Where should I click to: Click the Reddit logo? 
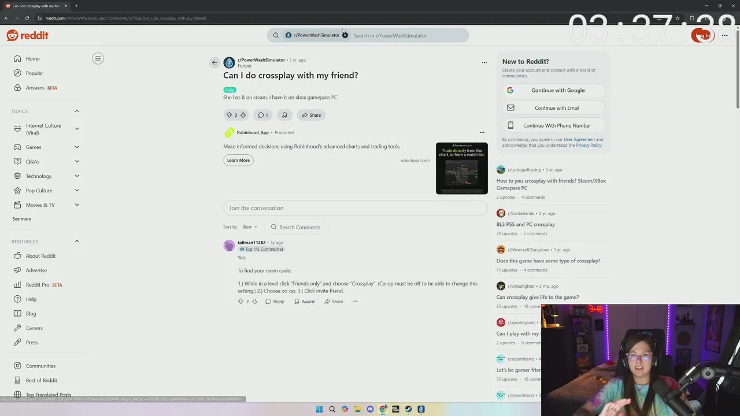click(27, 35)
